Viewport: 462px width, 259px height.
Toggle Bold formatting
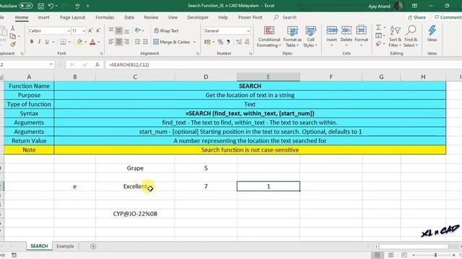[x=32, y=42]
